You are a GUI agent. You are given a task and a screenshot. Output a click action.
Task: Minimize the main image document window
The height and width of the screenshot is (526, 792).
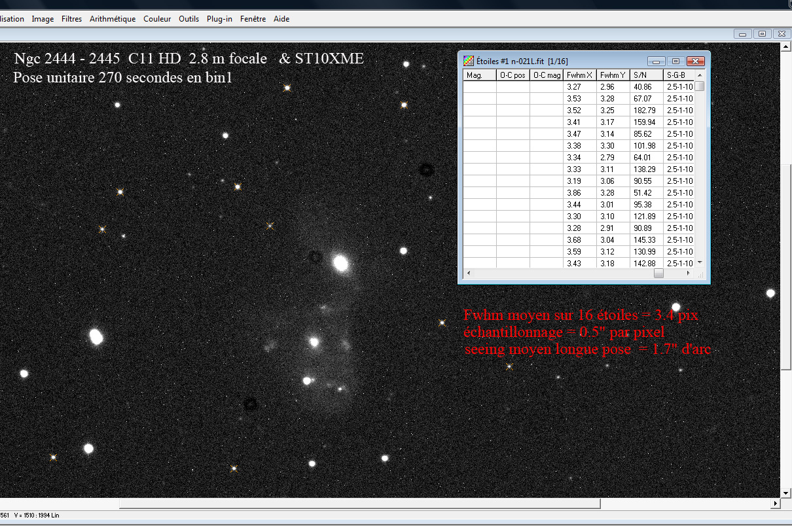pos(742,34)
